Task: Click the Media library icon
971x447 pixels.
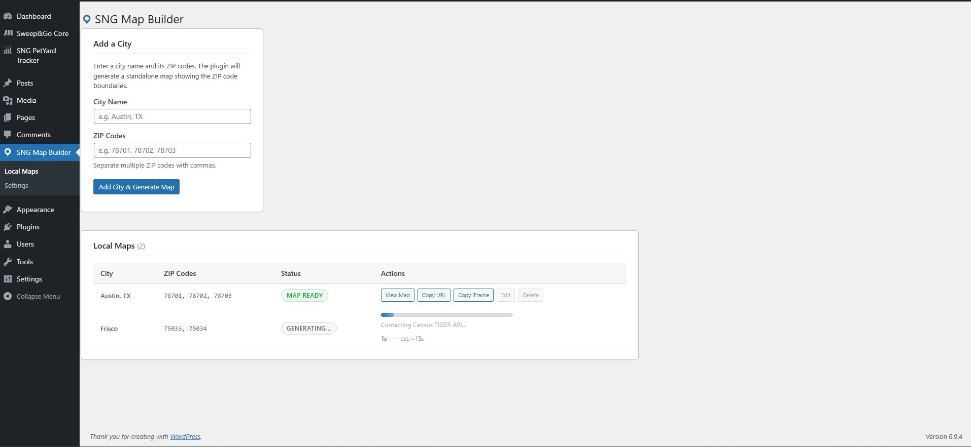Action: (8, 100)
